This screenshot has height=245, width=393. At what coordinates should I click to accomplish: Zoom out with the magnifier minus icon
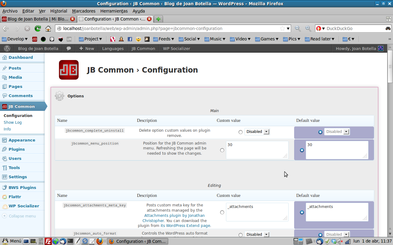point(298,28)
